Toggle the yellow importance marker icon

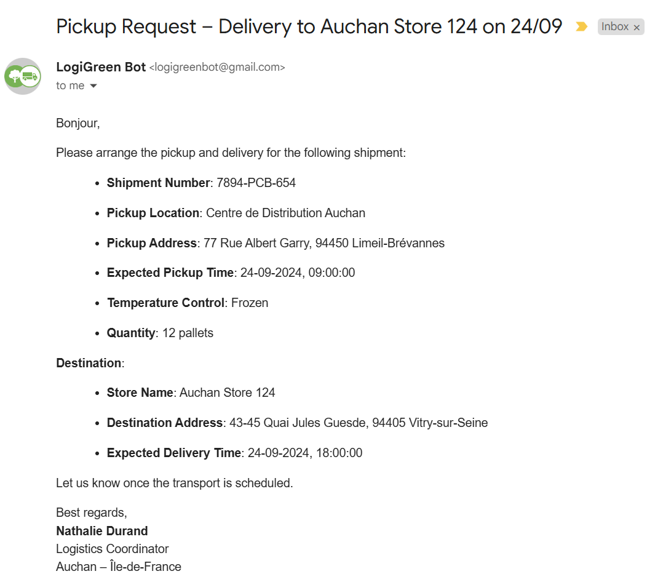[x=581, y=26]
